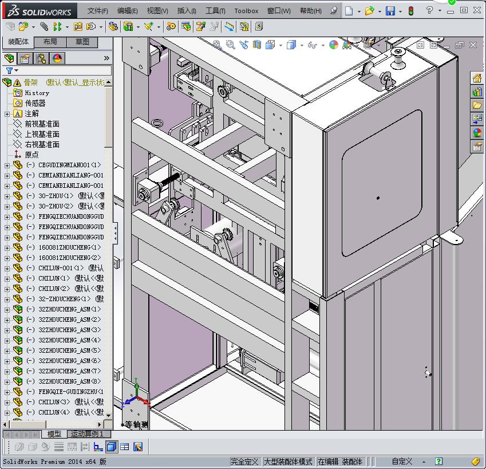Viewport: 486px width, 469px height.
Task: Click the warning-marked assembly check icon
Action: 244,27
